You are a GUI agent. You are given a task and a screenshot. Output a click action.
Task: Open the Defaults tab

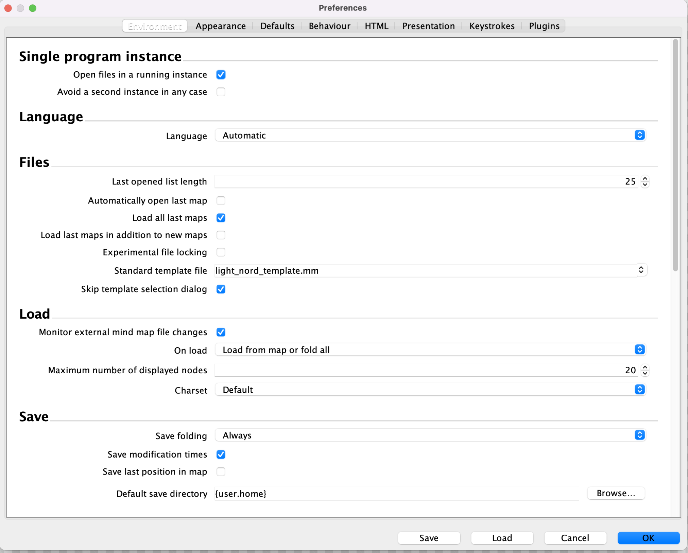pos(277,25)
